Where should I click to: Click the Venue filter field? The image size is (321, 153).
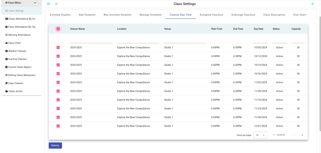pyautogui.click(x=185, y=40)
